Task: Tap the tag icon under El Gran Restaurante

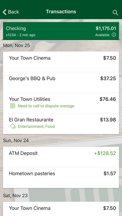Action: point(13,126)
